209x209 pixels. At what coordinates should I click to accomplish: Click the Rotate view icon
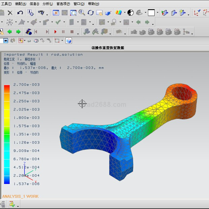91,13
